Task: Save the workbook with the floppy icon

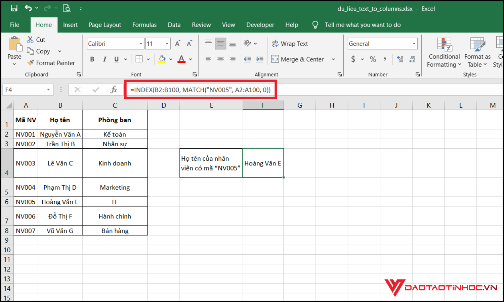Action: point(14,8)
